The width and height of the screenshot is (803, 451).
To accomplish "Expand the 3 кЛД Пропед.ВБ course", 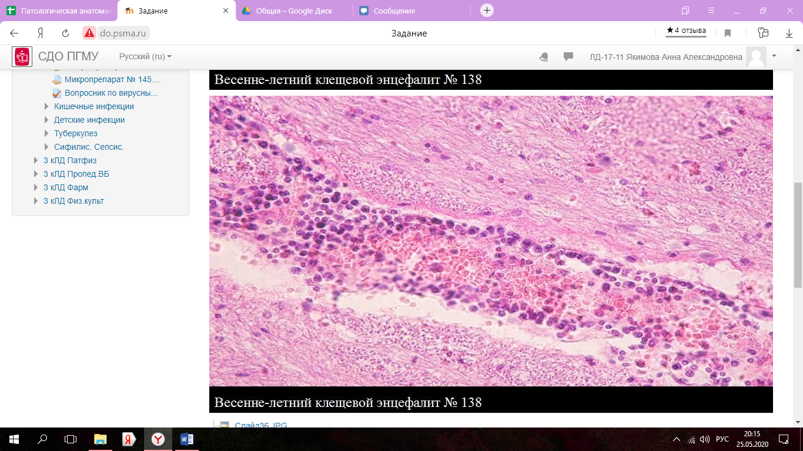I will [x=36, y=174].
